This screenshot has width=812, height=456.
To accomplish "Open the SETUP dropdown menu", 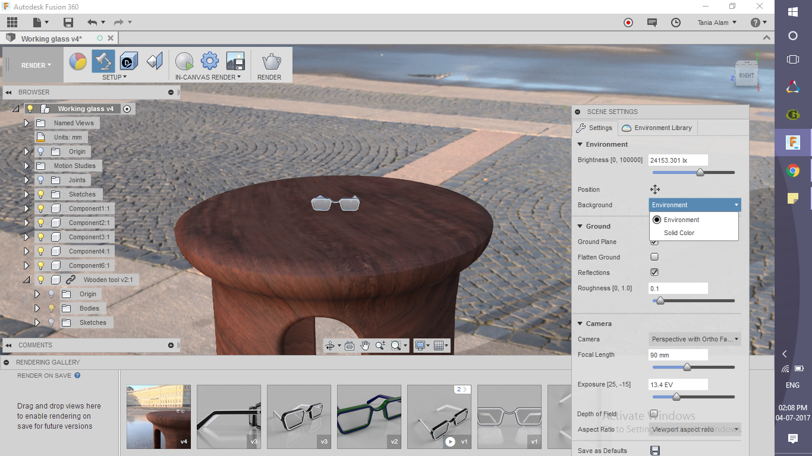I will pyautogui.click(x=114, y=77).
